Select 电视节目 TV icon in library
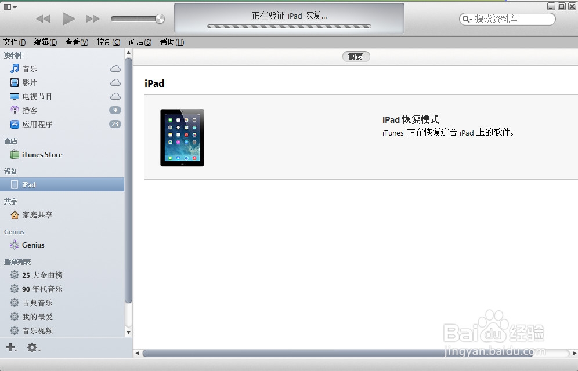This screenshot has height=371, width=578. pos(15,96)
